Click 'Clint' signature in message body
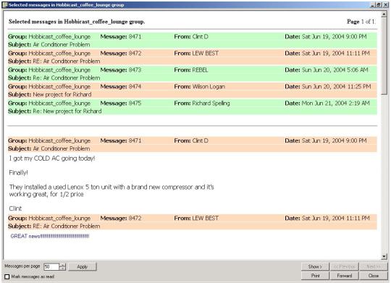Viewport: 391px width, 283px height. tap(15, 208)
